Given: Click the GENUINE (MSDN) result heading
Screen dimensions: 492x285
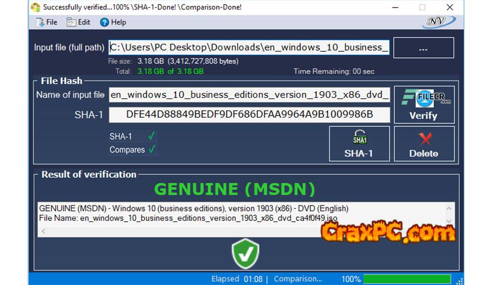Looking at the screenshot, I should (x=235, y=189).
